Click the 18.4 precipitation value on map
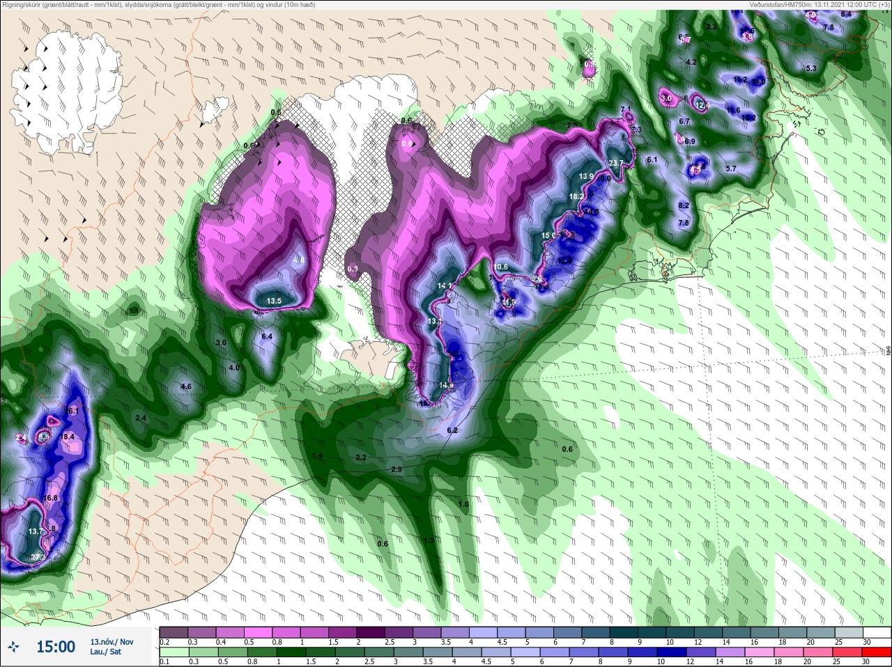The image size is (892, 667). (68, 437)
